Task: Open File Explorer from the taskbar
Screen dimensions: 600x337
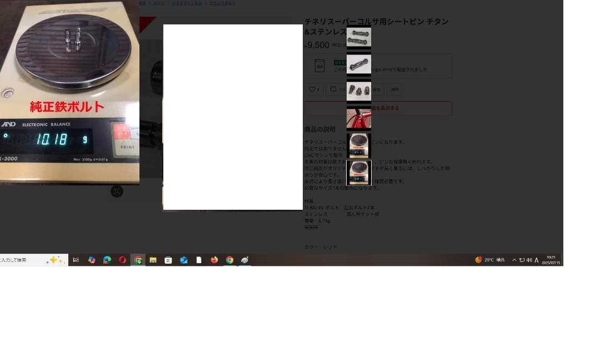Action: [x=152, y=259]
